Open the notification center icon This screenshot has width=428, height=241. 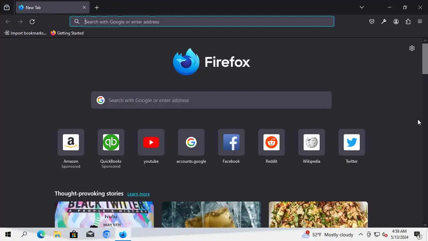click(x=417, y=235)
